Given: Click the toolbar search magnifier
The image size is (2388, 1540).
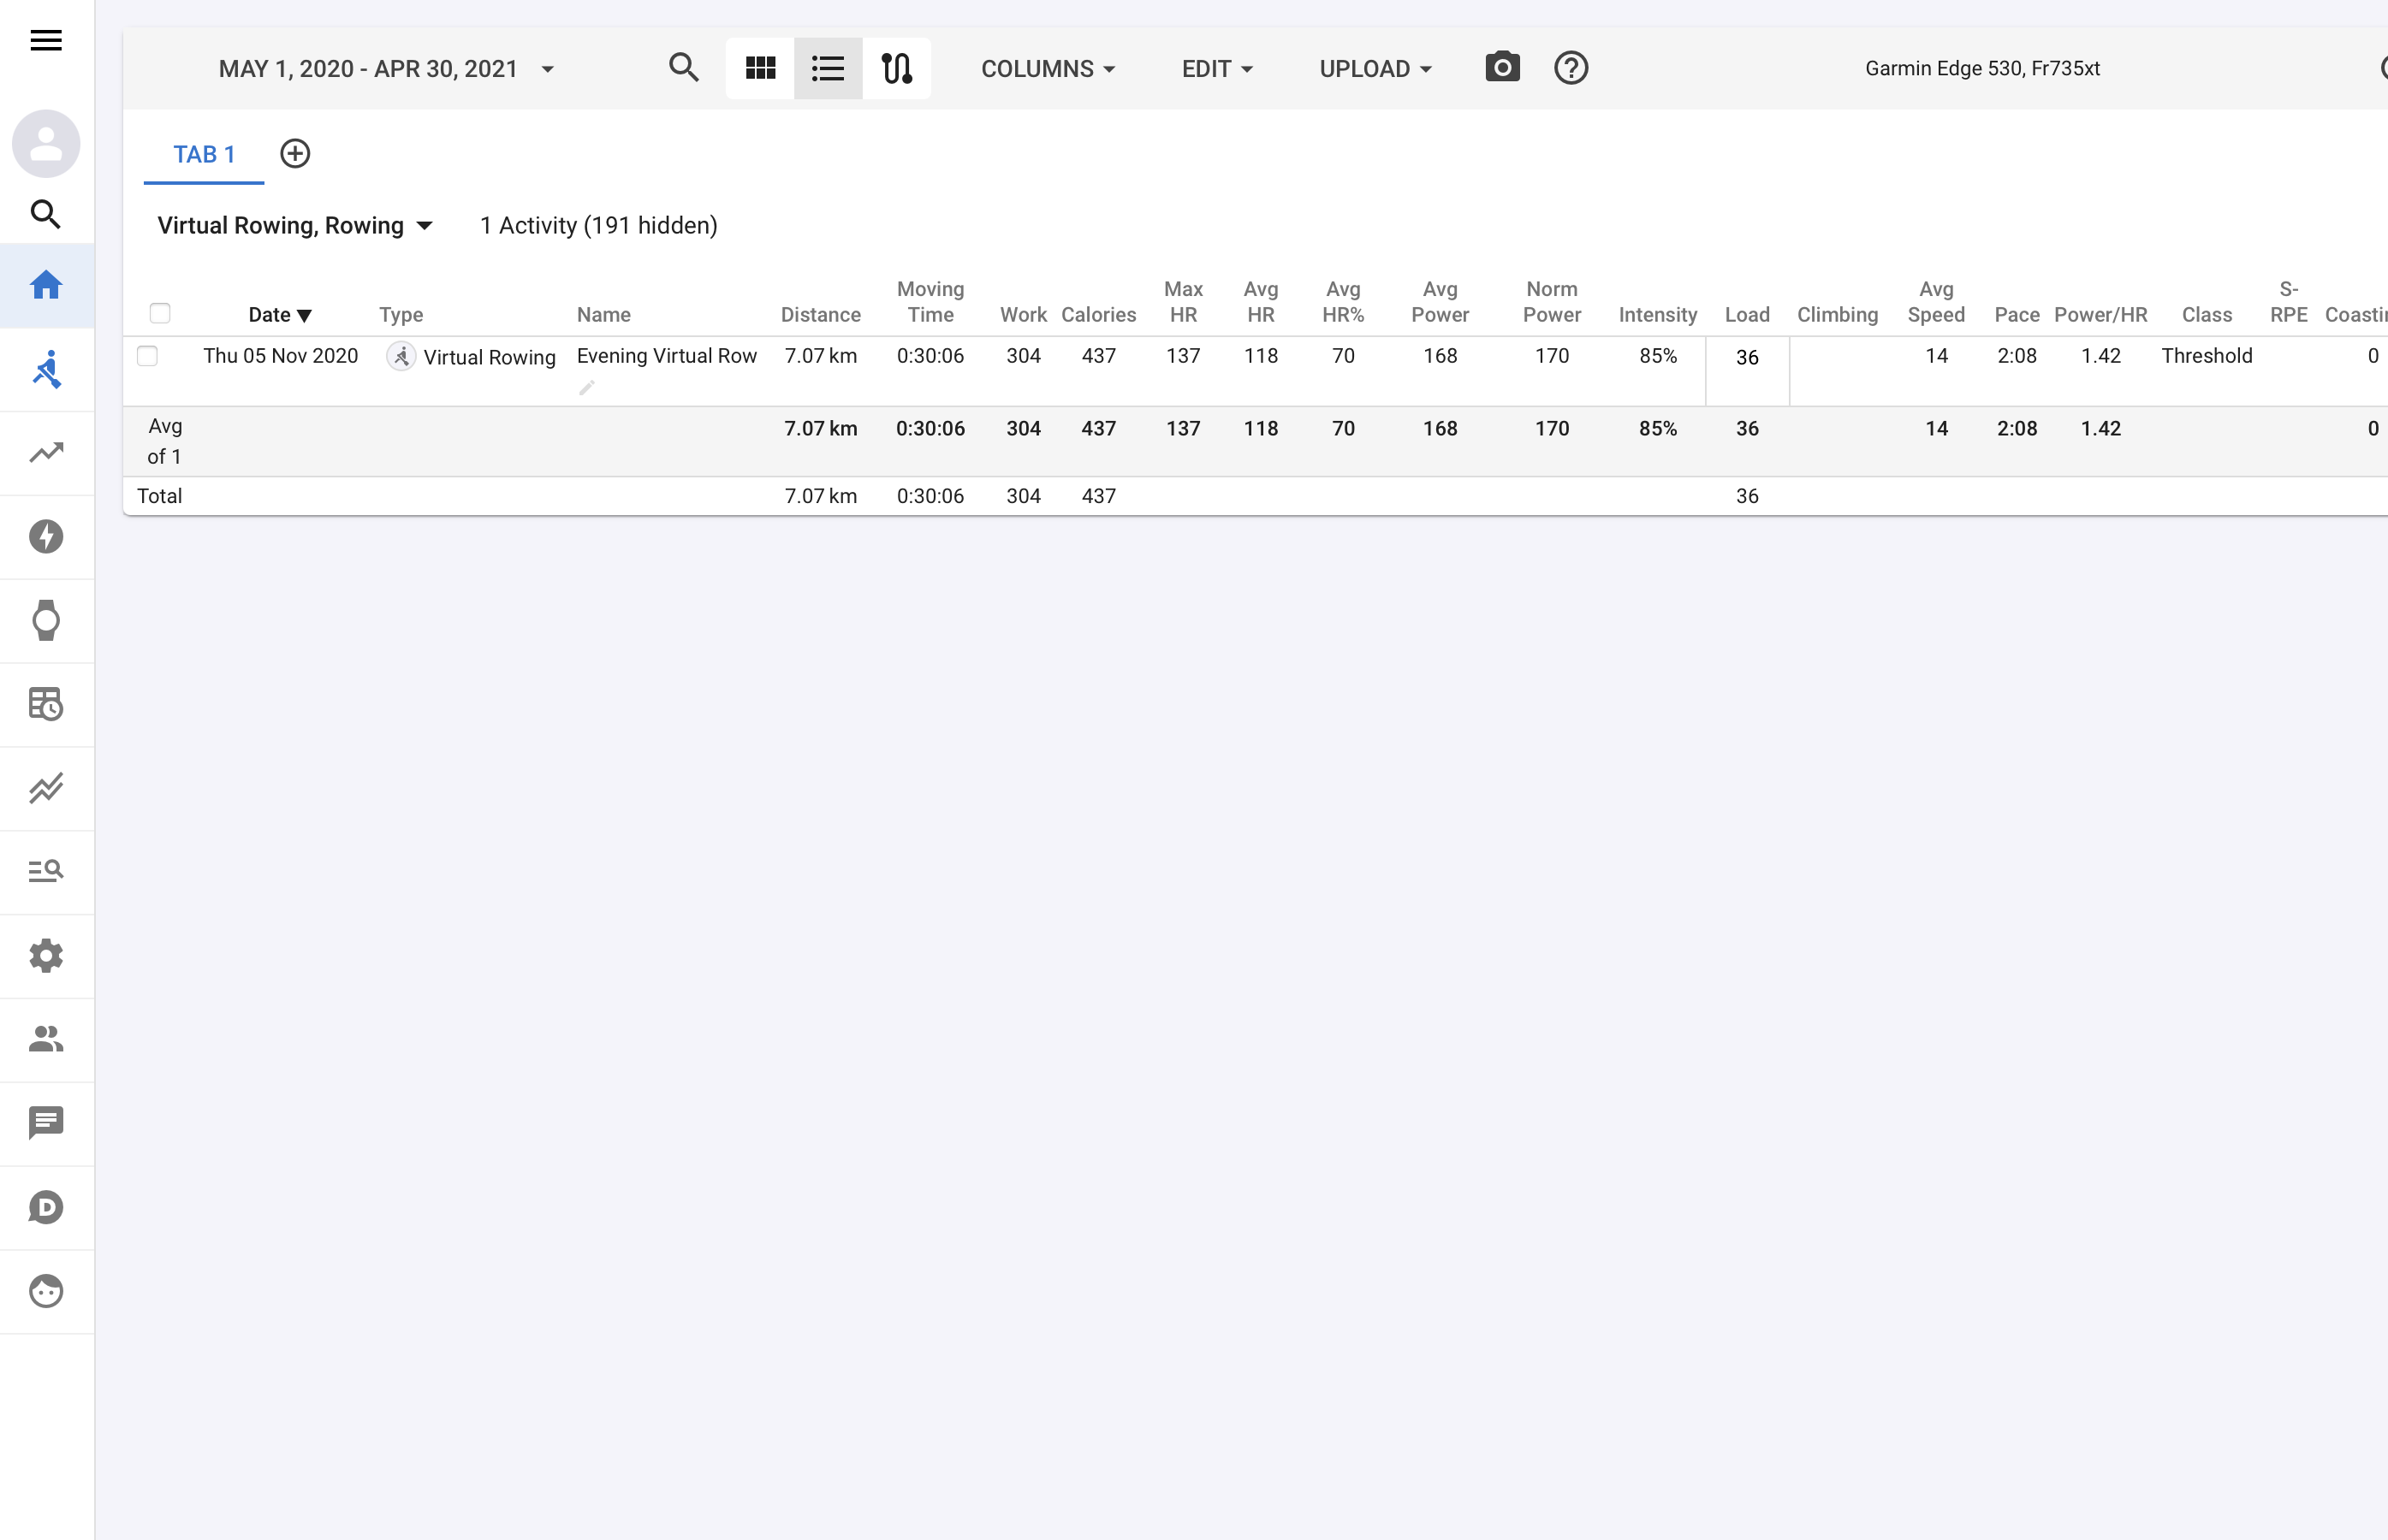Looking at the screenshot, I should coord(683,68).
